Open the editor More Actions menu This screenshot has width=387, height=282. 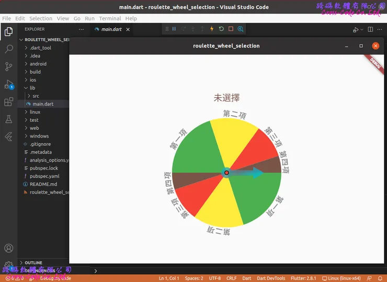pos(380,29)
